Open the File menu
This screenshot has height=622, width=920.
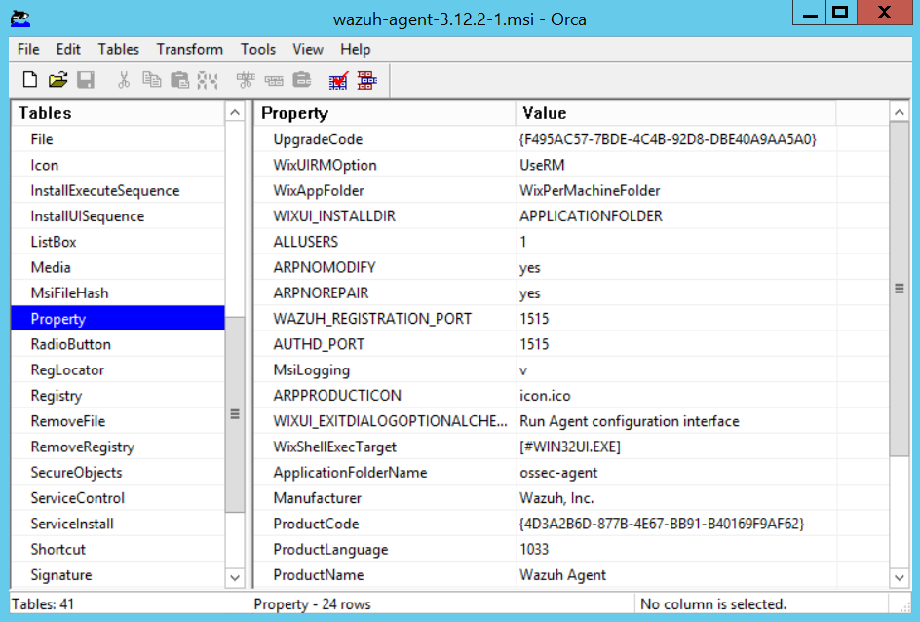tap(28, 50)
